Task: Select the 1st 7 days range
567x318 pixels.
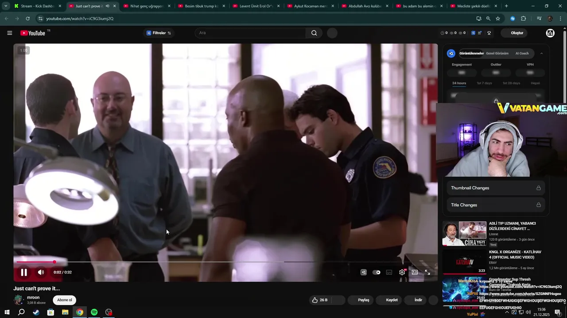Action: tap(484, 83)
